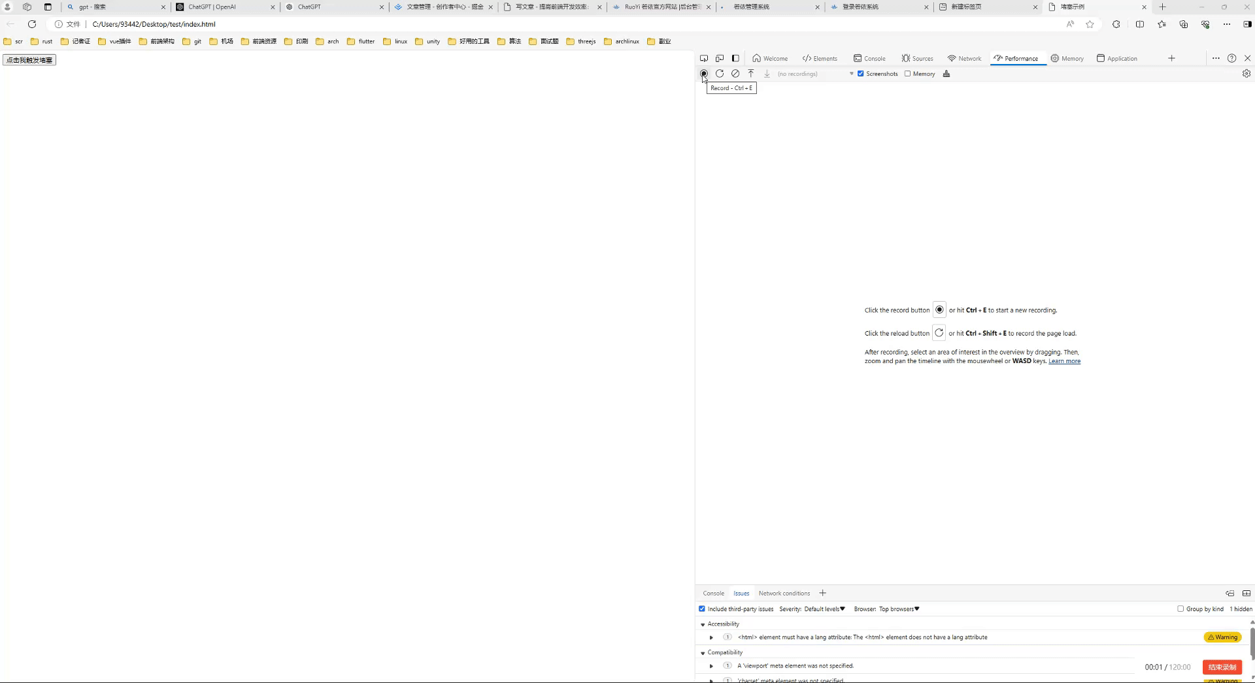Switch to the Elements panel tab
The width and height of the screenshot is (1255, 683).
(820, 58)
